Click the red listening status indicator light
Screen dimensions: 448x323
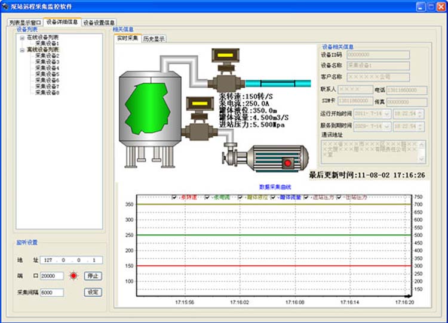pyautogui.click(x=73, y=276)
